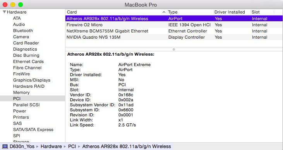
Task: Select FireWire in the sidebar
Action: pos(21,74)
